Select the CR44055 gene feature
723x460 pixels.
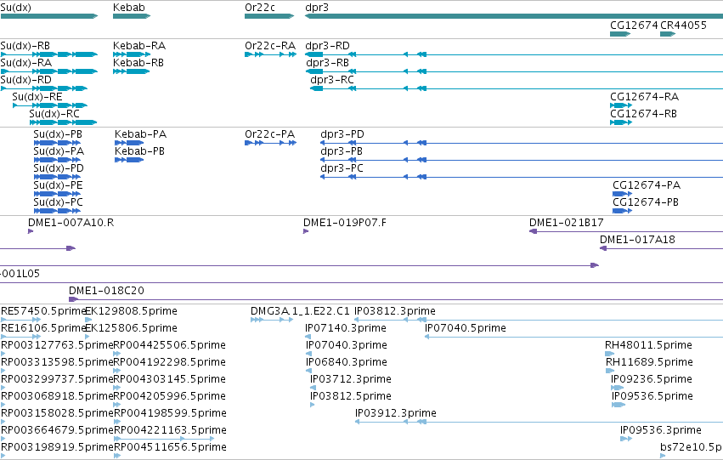[x=668, y=34]
